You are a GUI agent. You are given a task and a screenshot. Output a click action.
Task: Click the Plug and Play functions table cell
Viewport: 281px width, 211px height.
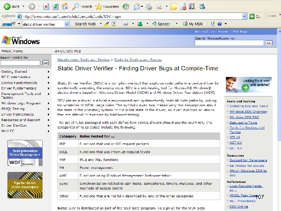tap(149, 160)
